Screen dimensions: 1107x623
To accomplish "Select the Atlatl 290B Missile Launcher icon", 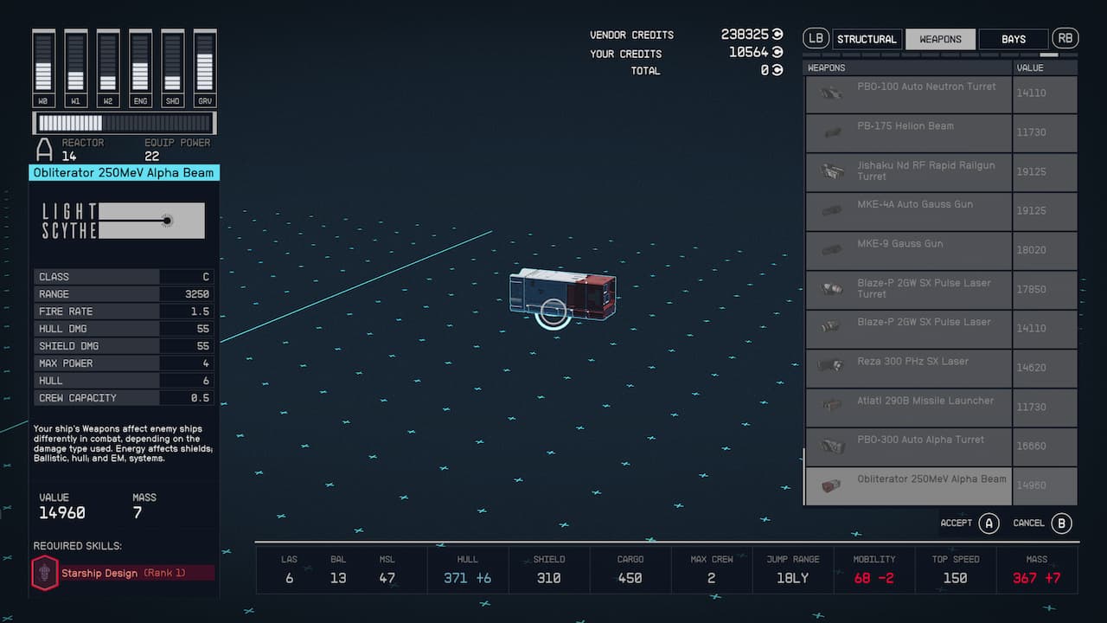I will 831,406.
